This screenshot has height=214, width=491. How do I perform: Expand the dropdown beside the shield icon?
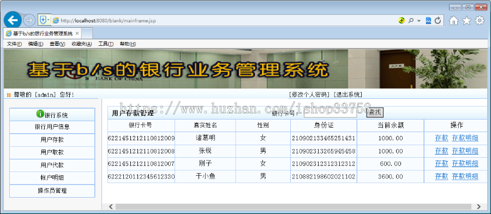pos(49,20)
